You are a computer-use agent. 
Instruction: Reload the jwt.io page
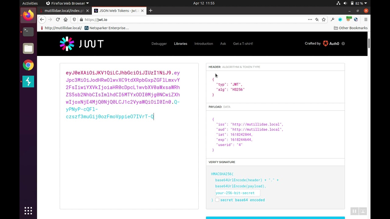click(58, 19)
